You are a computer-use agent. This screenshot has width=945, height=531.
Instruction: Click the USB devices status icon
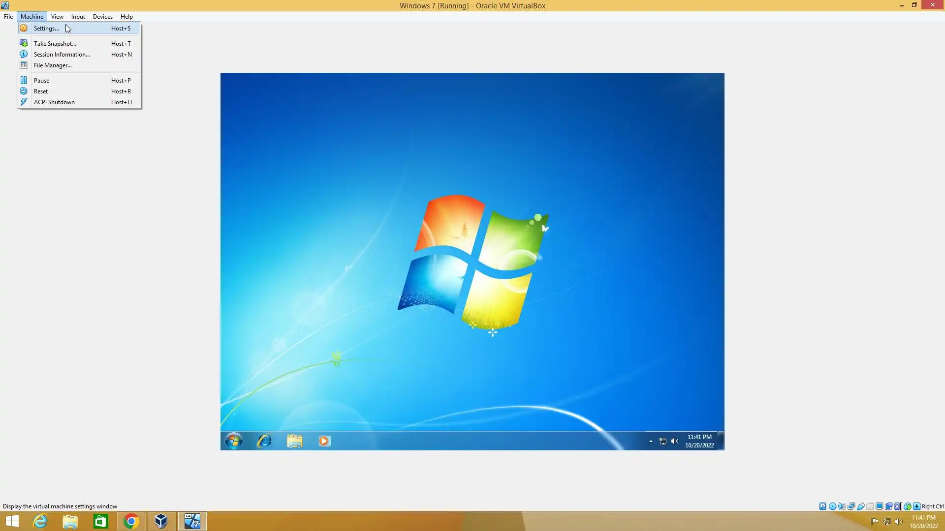click(860, 506)
